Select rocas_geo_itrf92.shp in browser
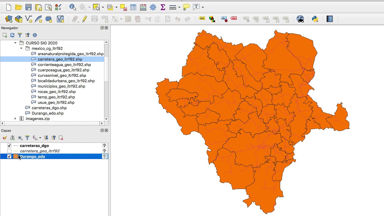384x216 pixels. pos(57,91)
